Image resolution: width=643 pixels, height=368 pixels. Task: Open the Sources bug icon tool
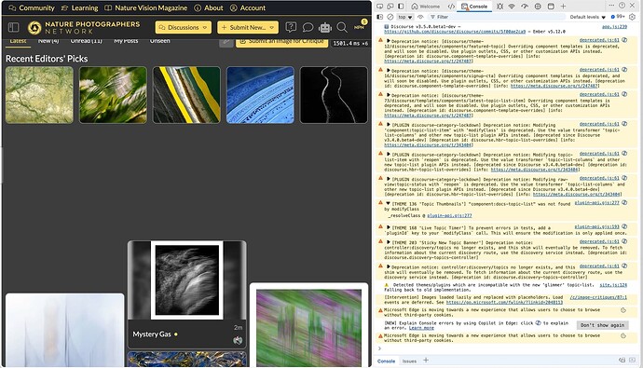pos(499,7)
